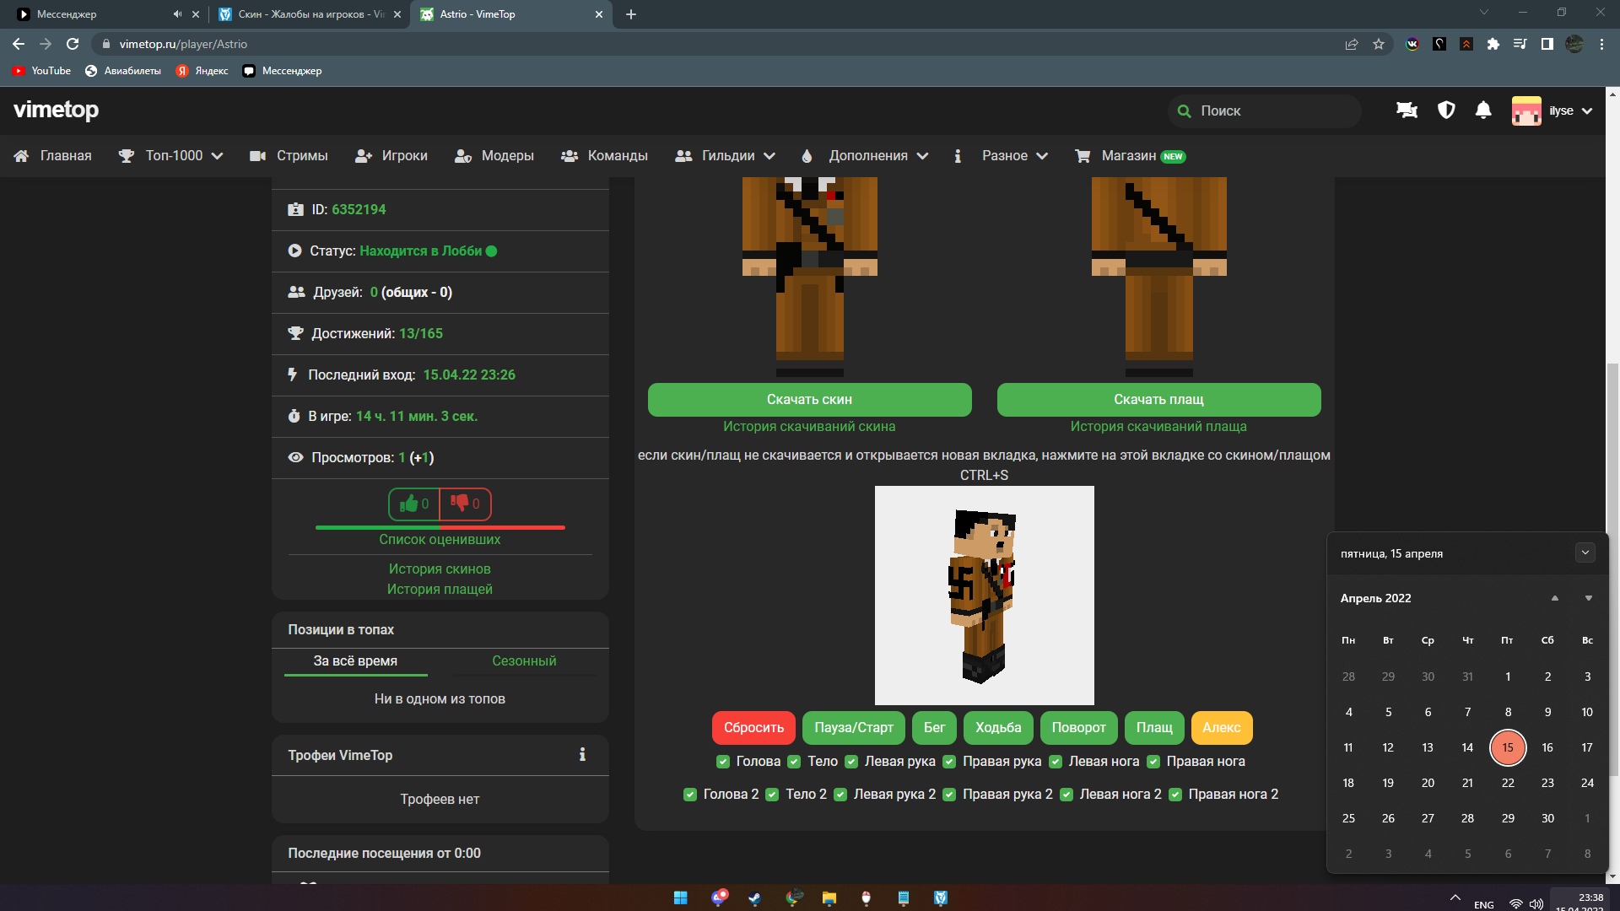Open the notifications bell icon

pos(1483,111)
